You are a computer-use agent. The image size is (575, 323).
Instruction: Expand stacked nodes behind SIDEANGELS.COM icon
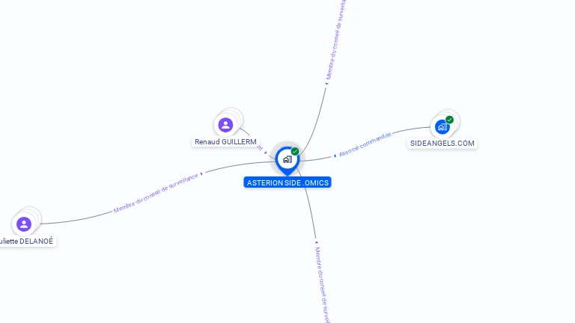point(454,118)
